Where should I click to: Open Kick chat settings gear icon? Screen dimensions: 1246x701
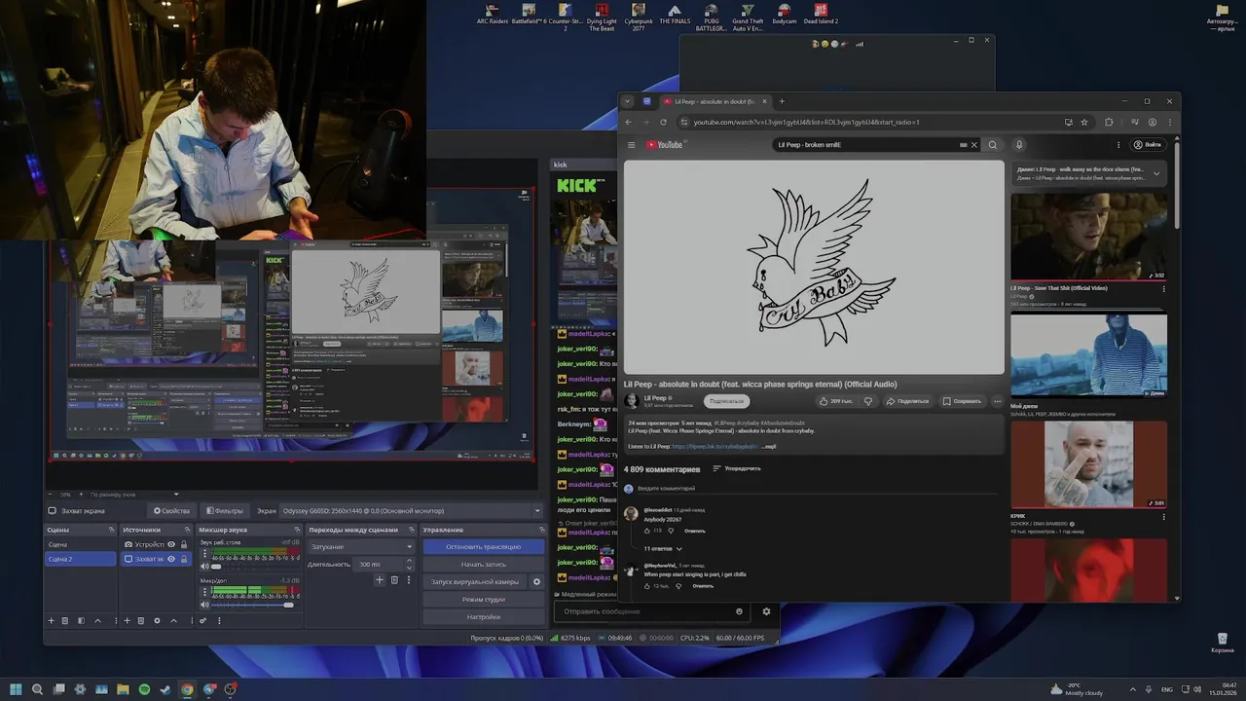[766, 611]
